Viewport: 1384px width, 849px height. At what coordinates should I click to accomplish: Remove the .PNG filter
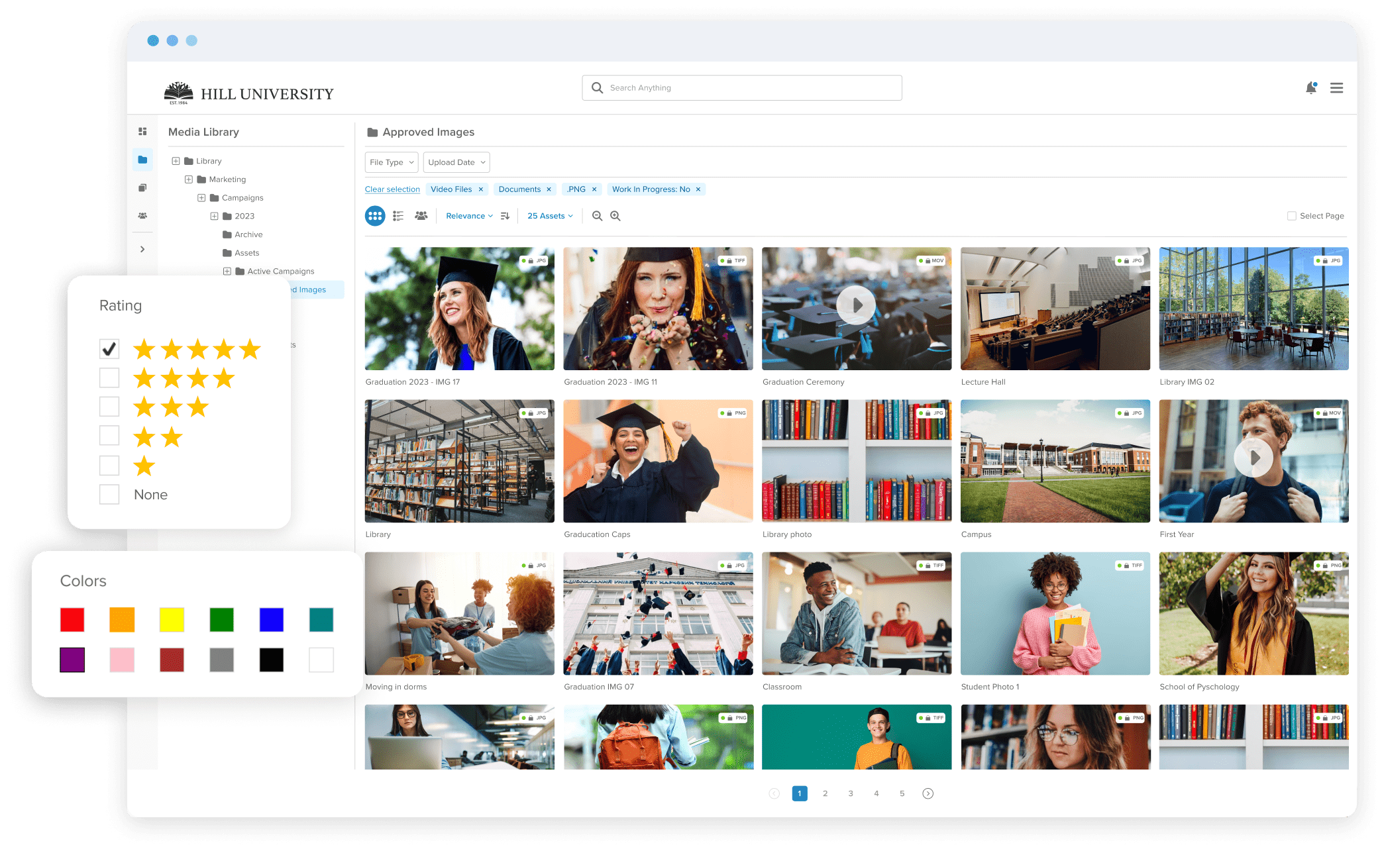(x=594, y=189)
